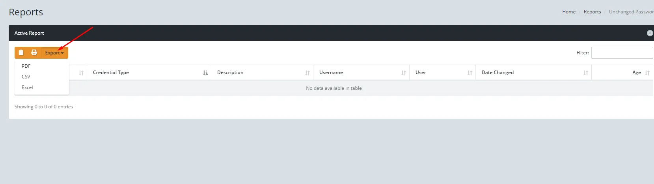This screenshot has width=654, height=184.
Task: Go to Home in the breadcrumb
Action: (568, 12)
